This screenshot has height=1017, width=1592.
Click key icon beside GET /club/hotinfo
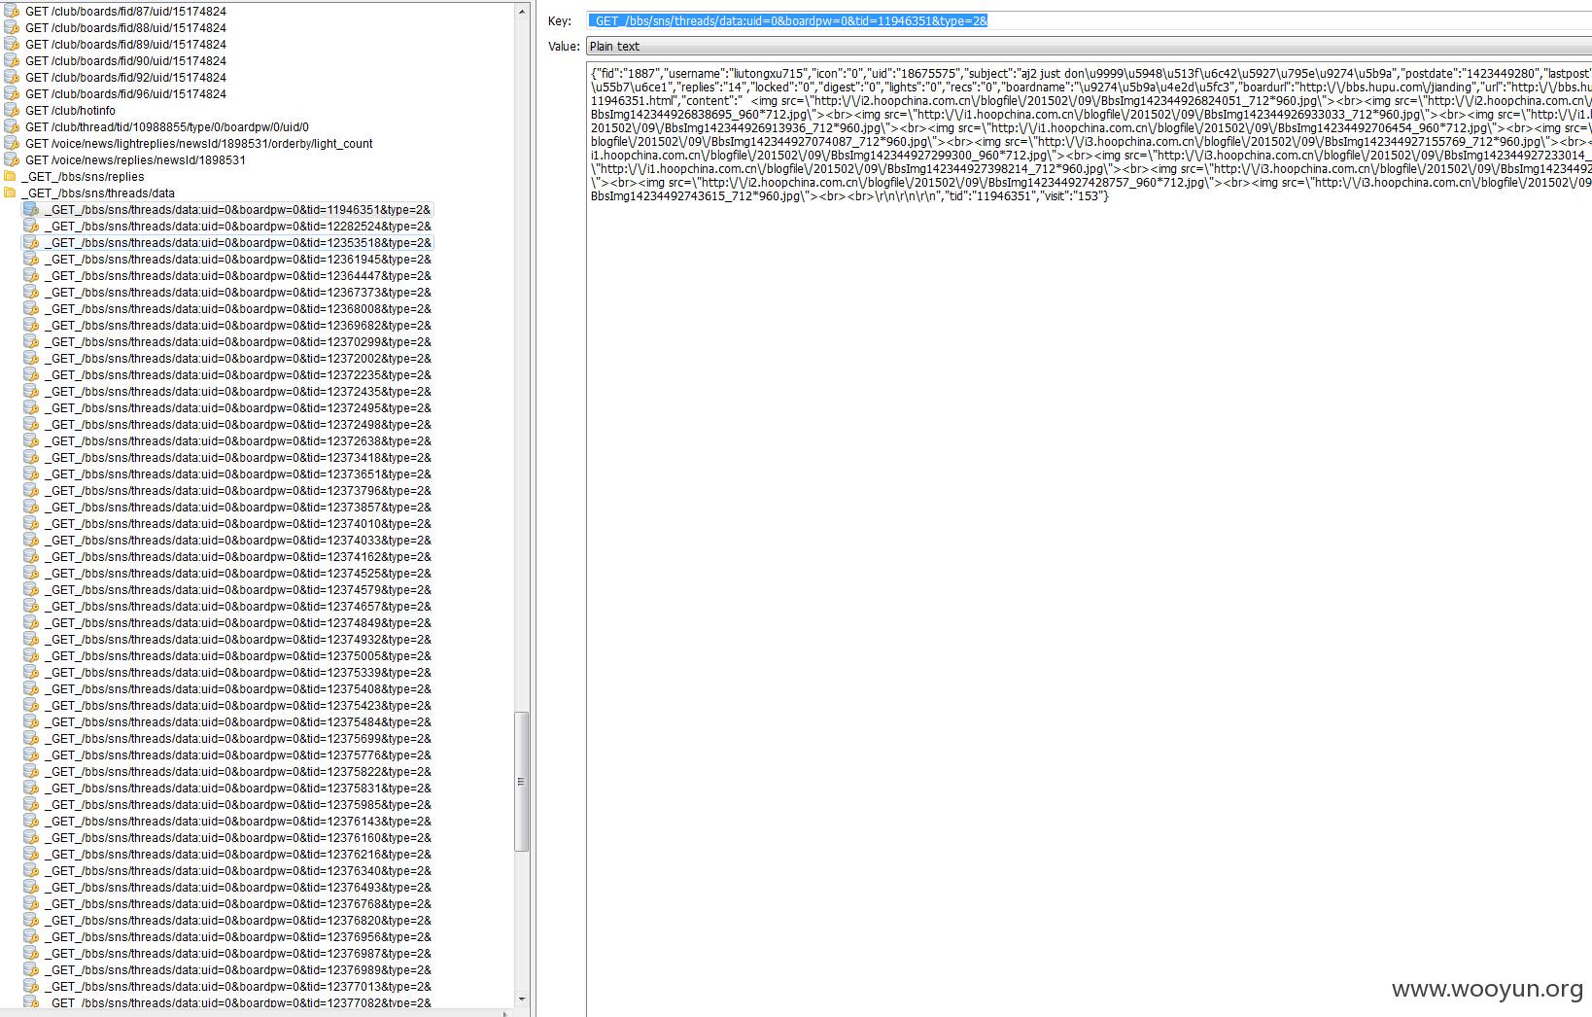[12, 110]
